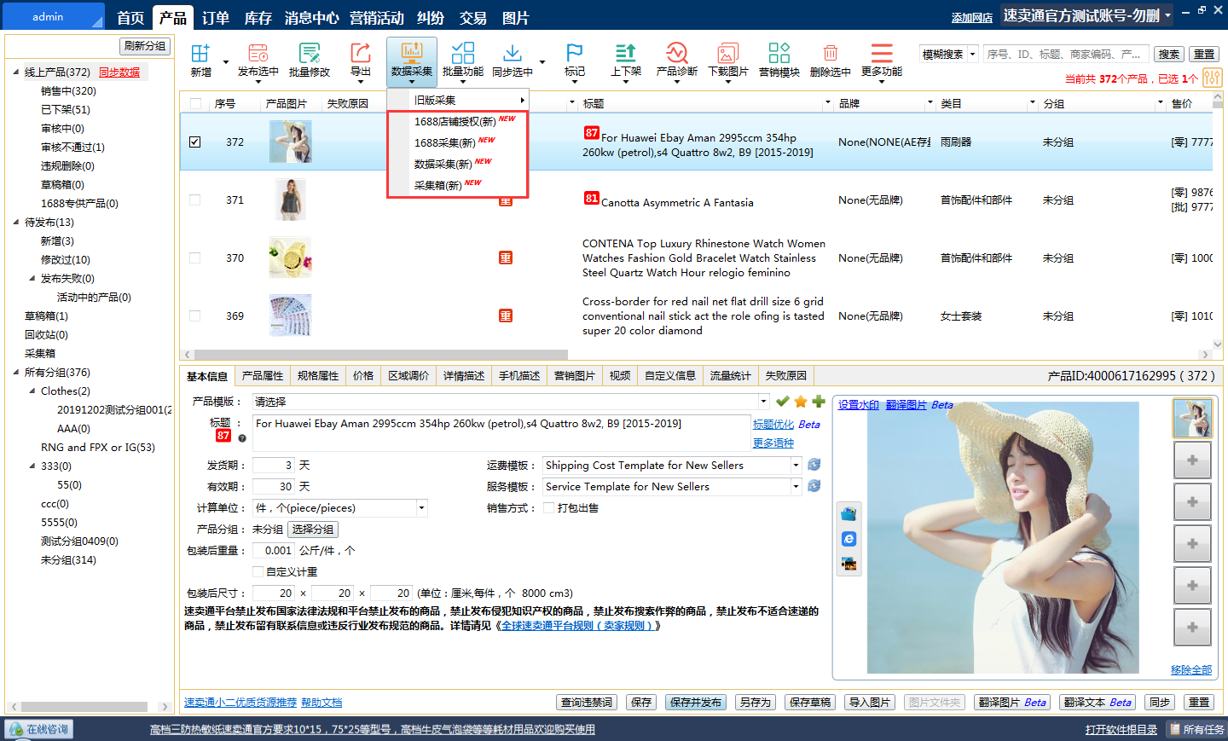Image resolution: width=1228 pixels, height=741 pixels.
Task: Click the 删除选中 trash icon
Action: (831, 53)
